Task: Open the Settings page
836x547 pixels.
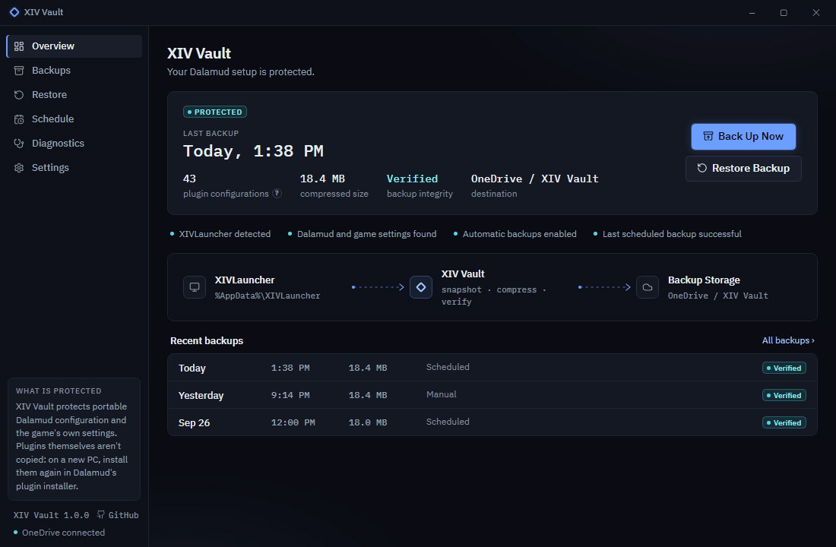Action: click(74, 168)
